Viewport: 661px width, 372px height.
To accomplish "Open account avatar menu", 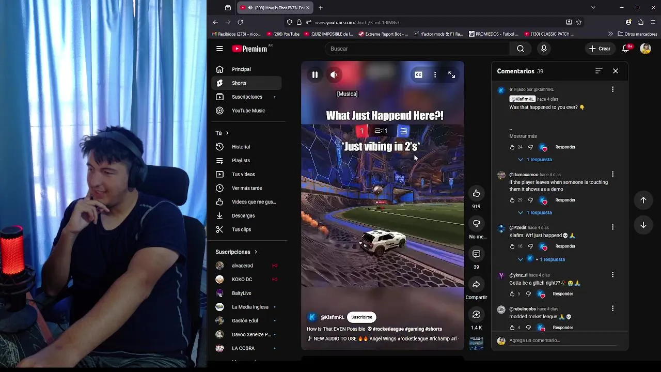I will click(x=646, y=49).
